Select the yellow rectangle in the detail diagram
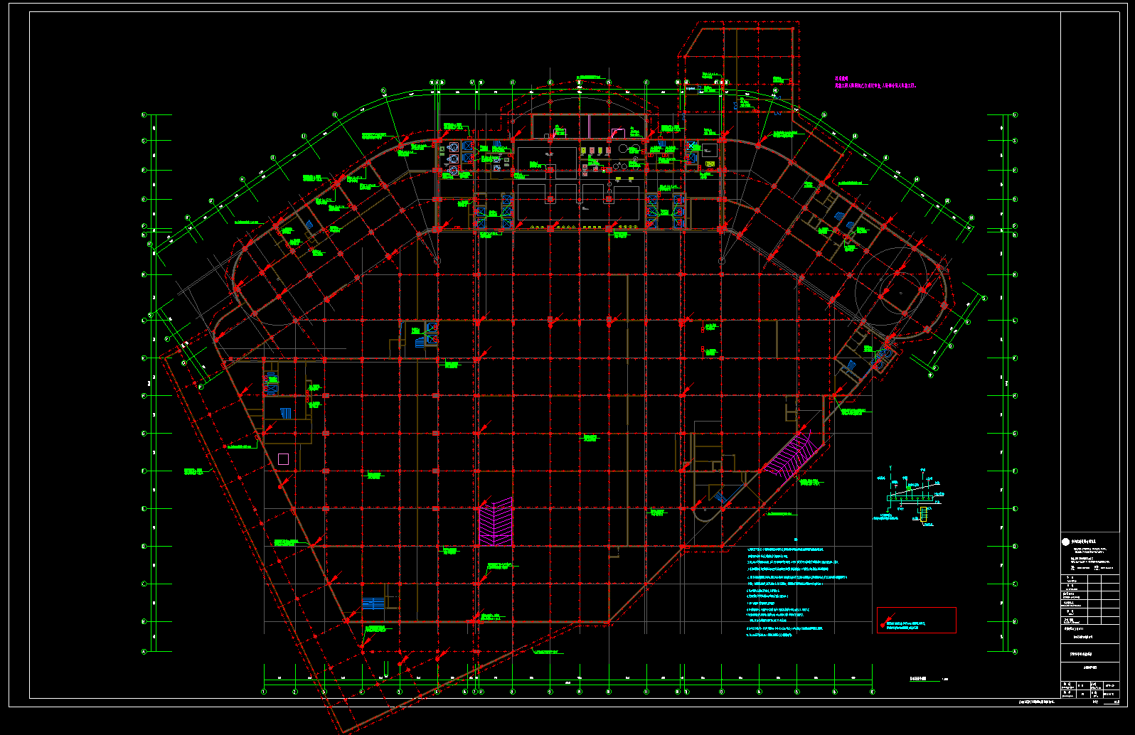 pos(923,514)
